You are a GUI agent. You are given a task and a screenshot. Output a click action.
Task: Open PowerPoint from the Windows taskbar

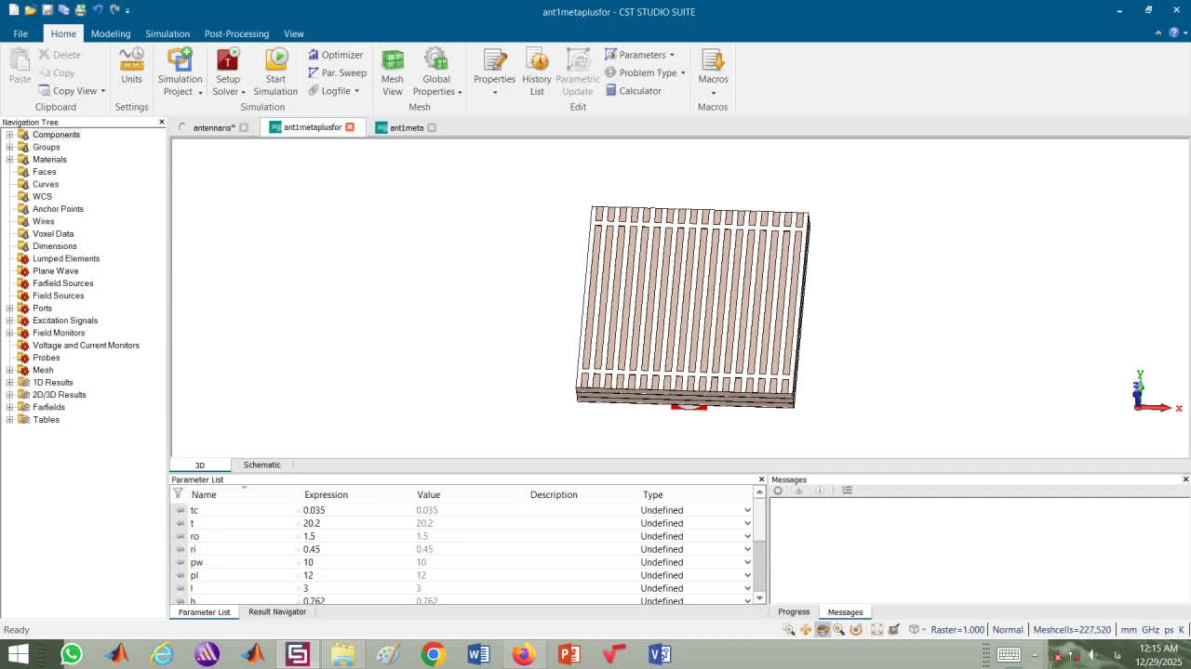pos(569,654)
